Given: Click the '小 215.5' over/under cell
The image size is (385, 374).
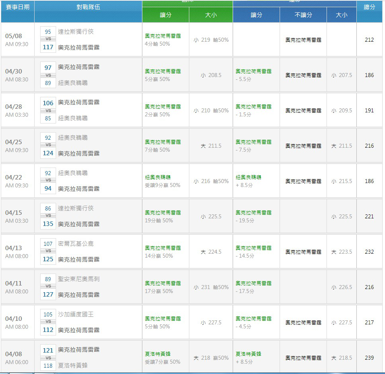Looking at the screenshot, I should click(342, 181).
